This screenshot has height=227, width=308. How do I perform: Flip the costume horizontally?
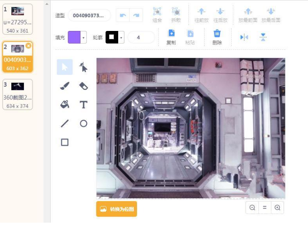tap(244, 37)
